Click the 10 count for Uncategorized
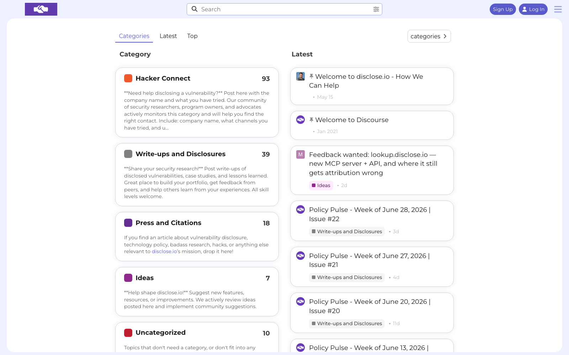Viewport: 569px width, 355px height. click(x=266, y=333)
